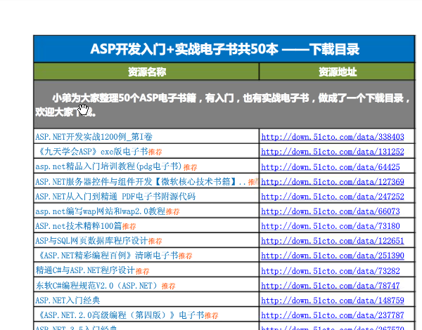Click 'ASP.NET开发实战1200例_第I卷' resource name
Screen dimensions: 422x330
point(94,137)
